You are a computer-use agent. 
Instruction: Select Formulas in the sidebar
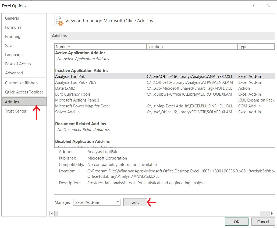(13, 27)
